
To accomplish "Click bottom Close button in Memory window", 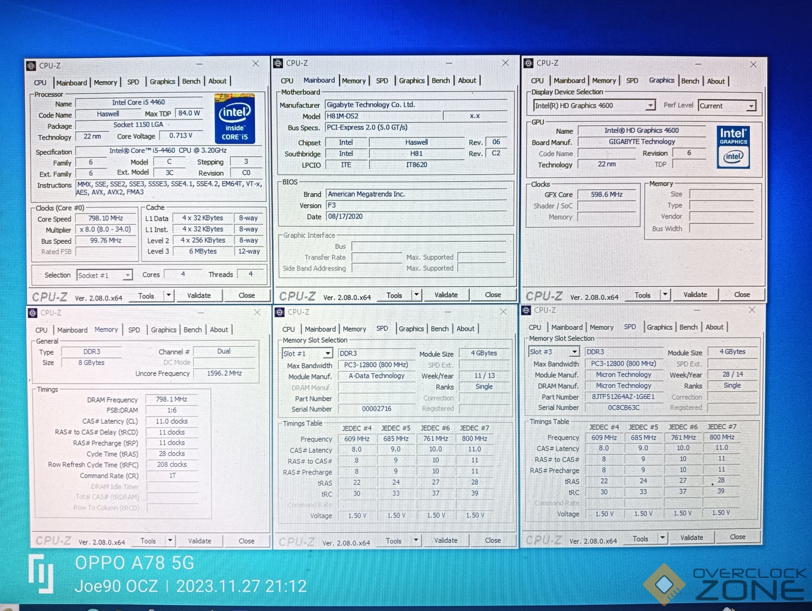I will (x=247, y=541).
